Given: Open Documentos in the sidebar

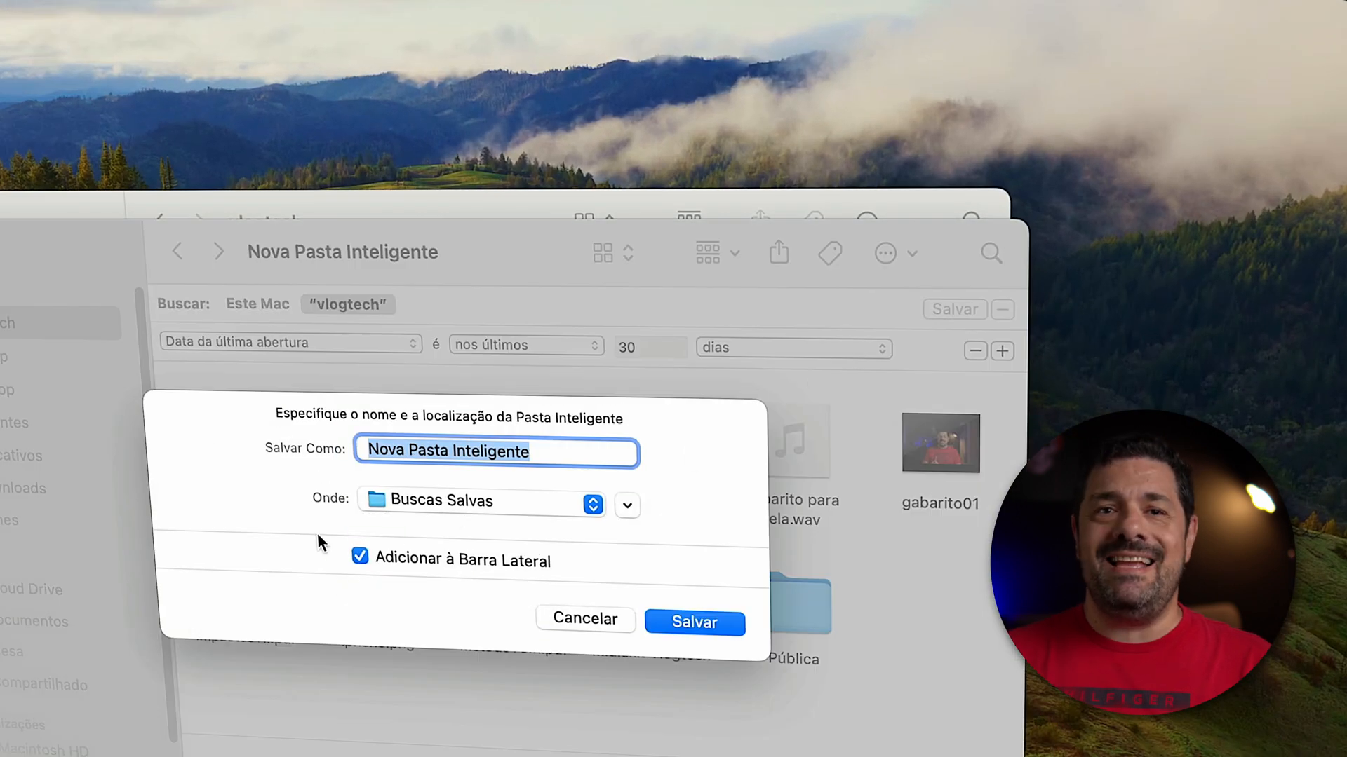Looking at the screenshot, I should 34,621.
